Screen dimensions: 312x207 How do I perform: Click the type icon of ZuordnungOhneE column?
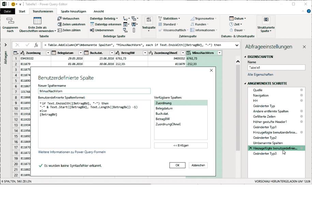coord(151,53)
